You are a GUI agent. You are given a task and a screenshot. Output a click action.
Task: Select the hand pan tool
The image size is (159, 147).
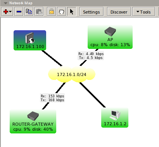click(x=61, y=12)
